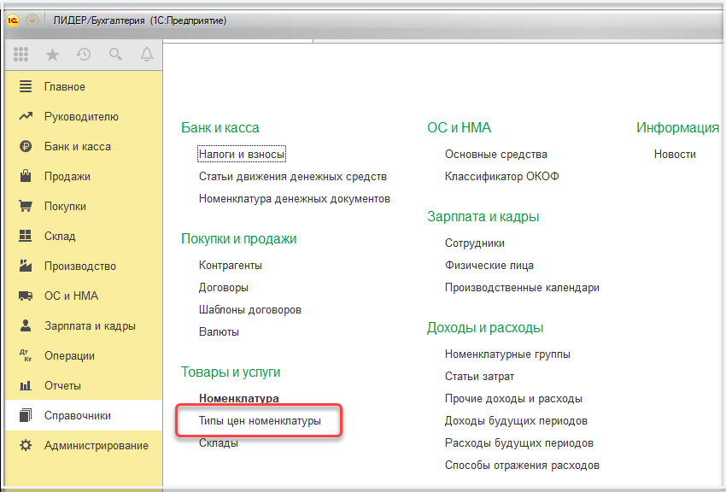
Task: Click the Операции Дт/Кт icon
Action: [x=26, y=355]
